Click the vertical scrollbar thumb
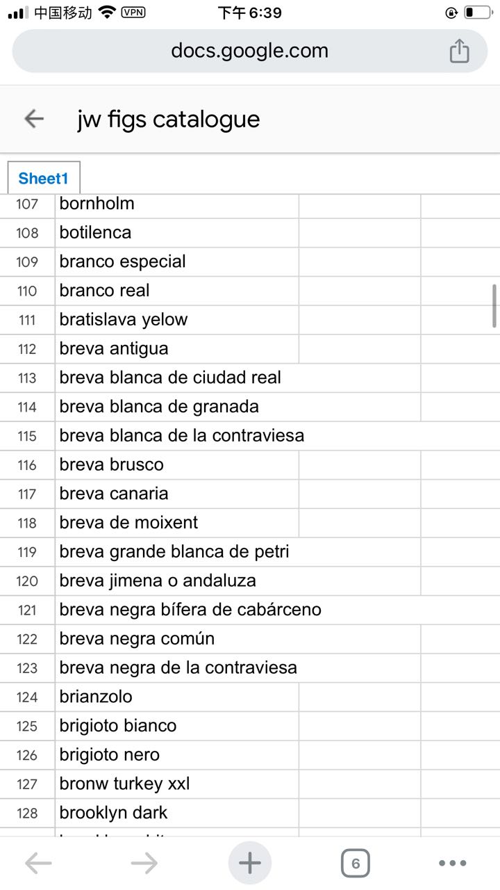500x890 pixels. coord(494,306)
